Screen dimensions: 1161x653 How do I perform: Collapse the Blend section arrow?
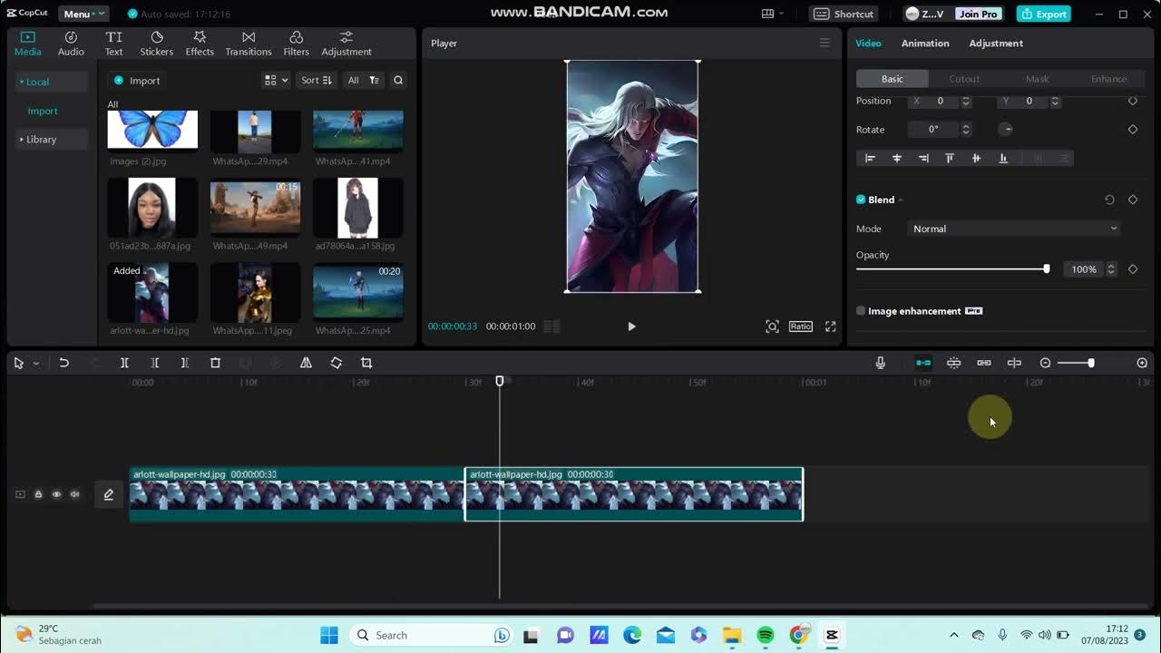(901, 200)
